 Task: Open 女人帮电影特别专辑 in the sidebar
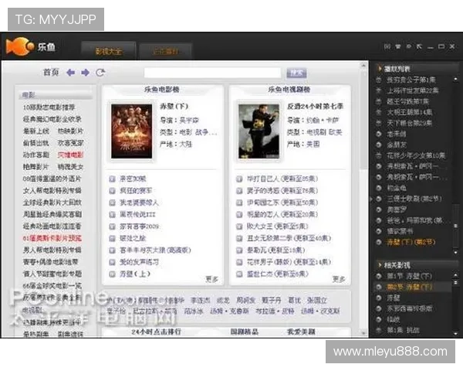tap(52, 191)
